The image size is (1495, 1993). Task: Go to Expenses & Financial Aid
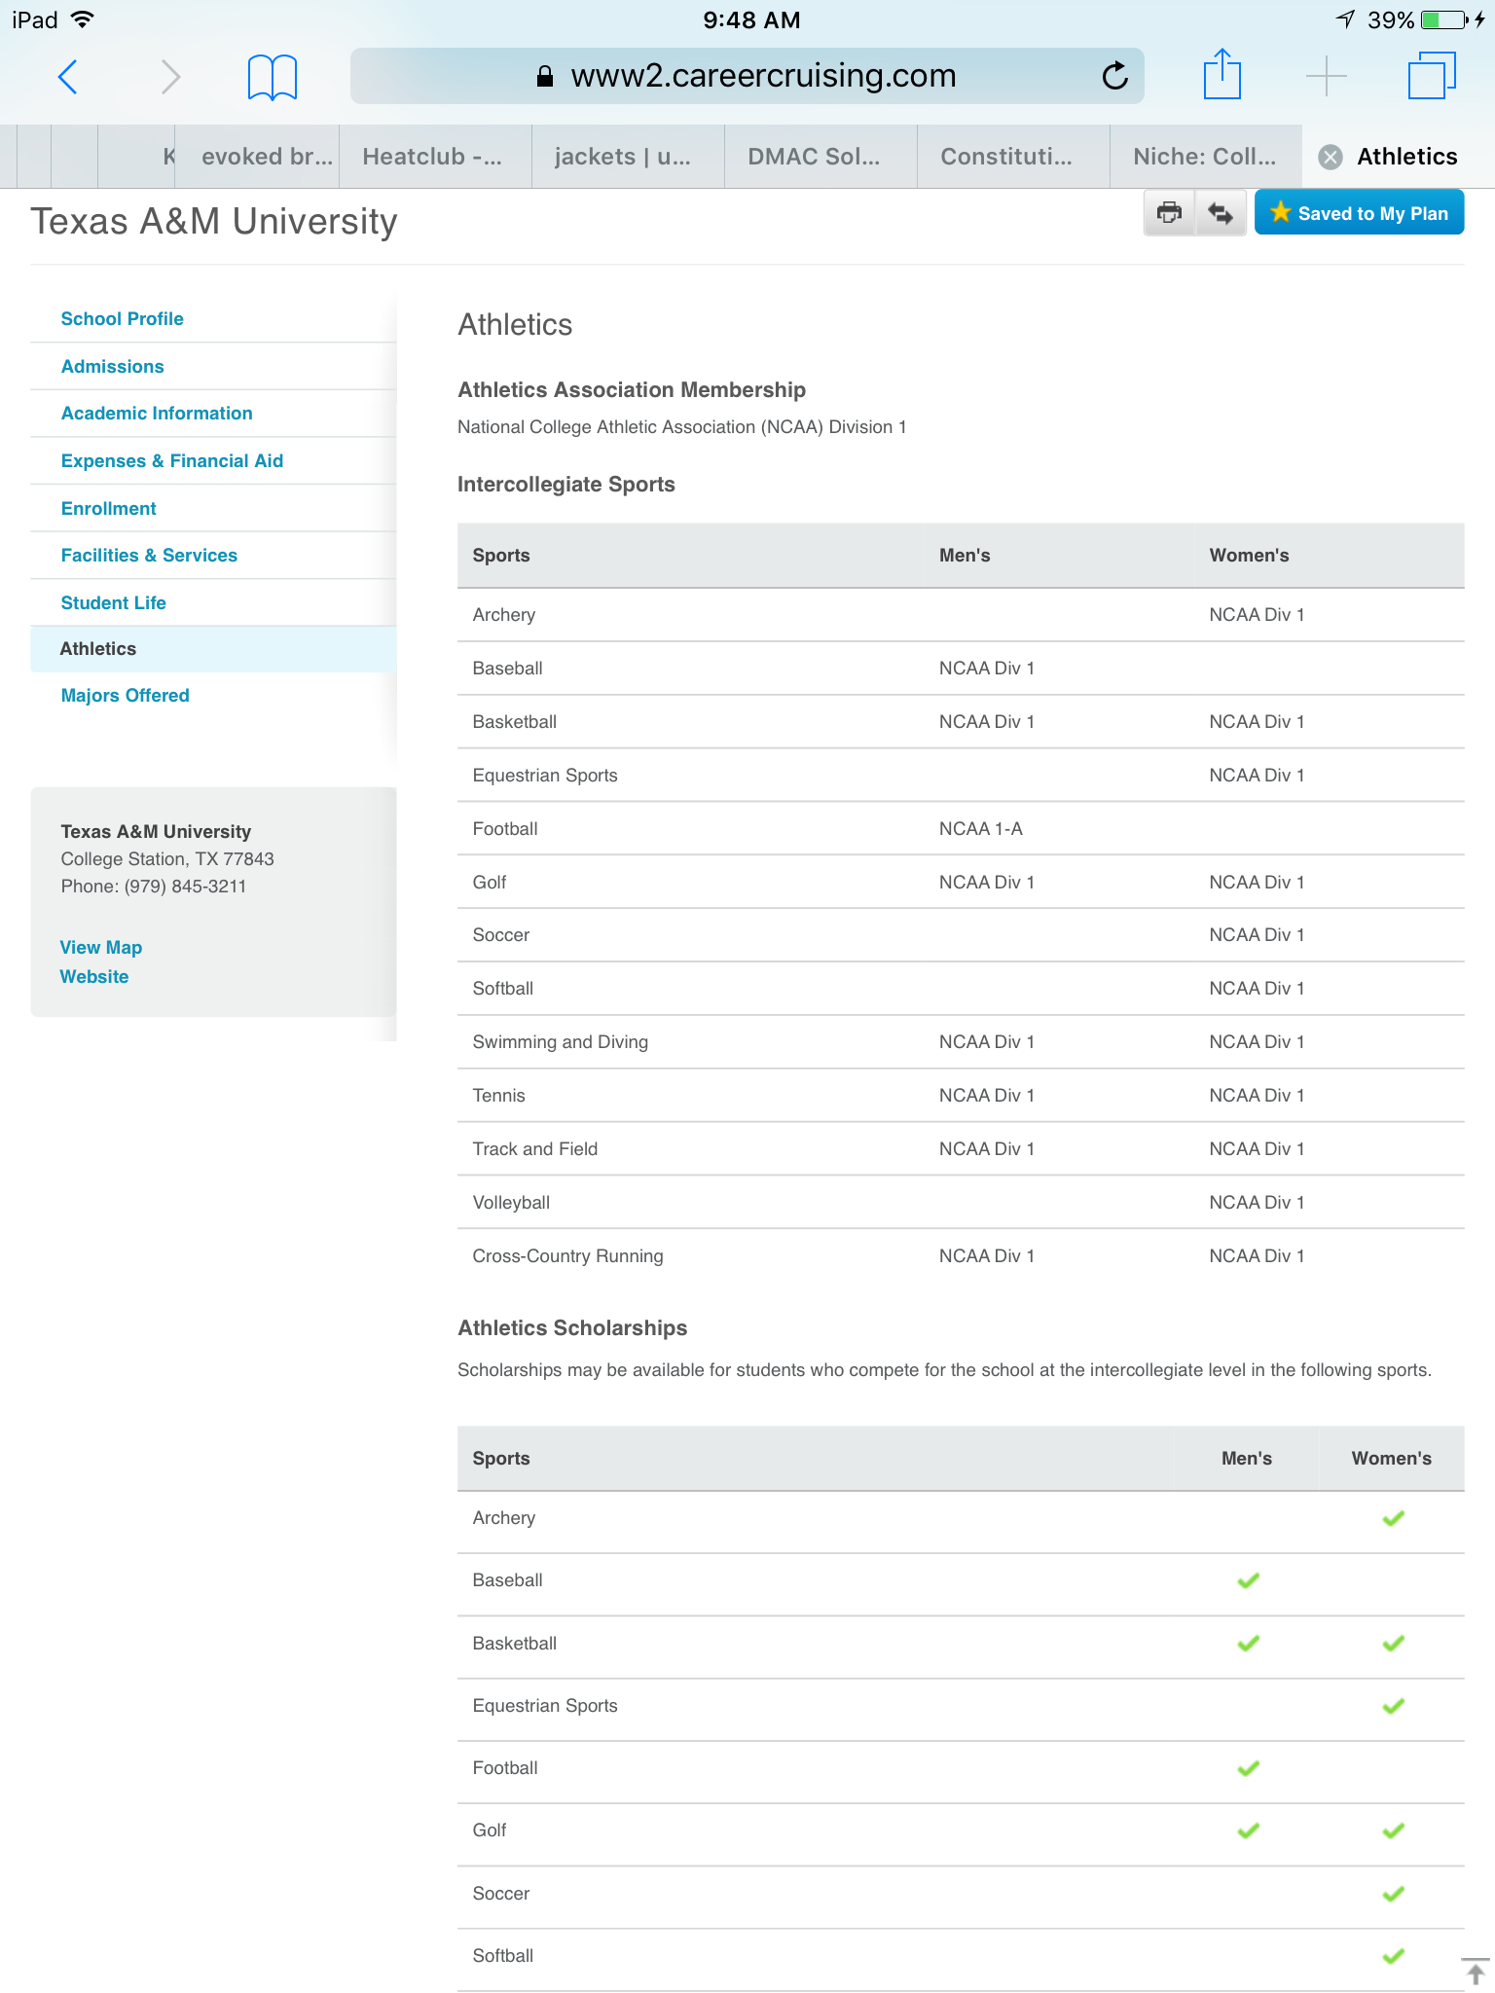(171, 461)
